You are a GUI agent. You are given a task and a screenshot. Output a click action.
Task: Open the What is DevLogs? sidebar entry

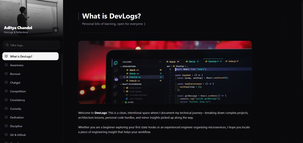[31, 56]
